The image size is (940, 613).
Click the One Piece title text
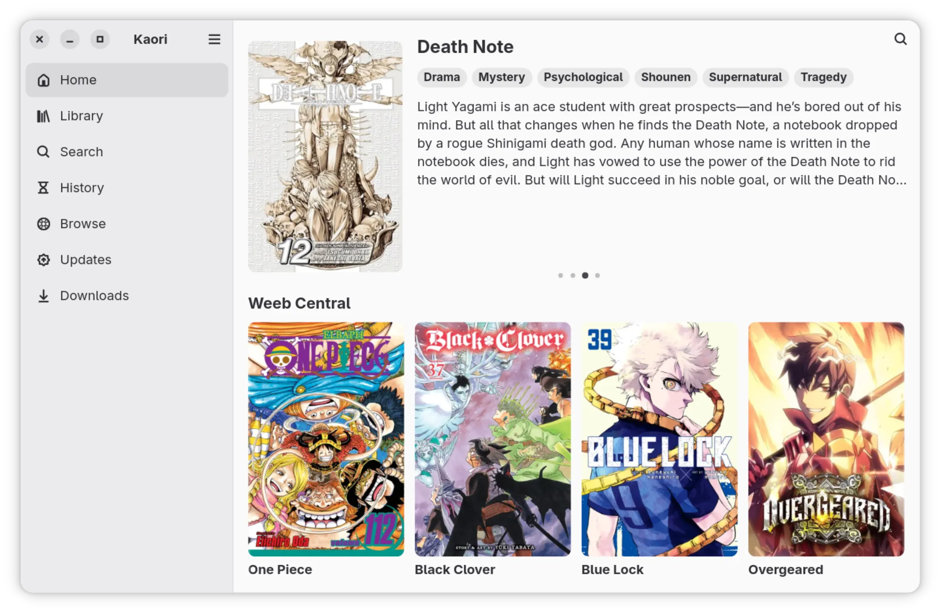click(x=280, y=570)
